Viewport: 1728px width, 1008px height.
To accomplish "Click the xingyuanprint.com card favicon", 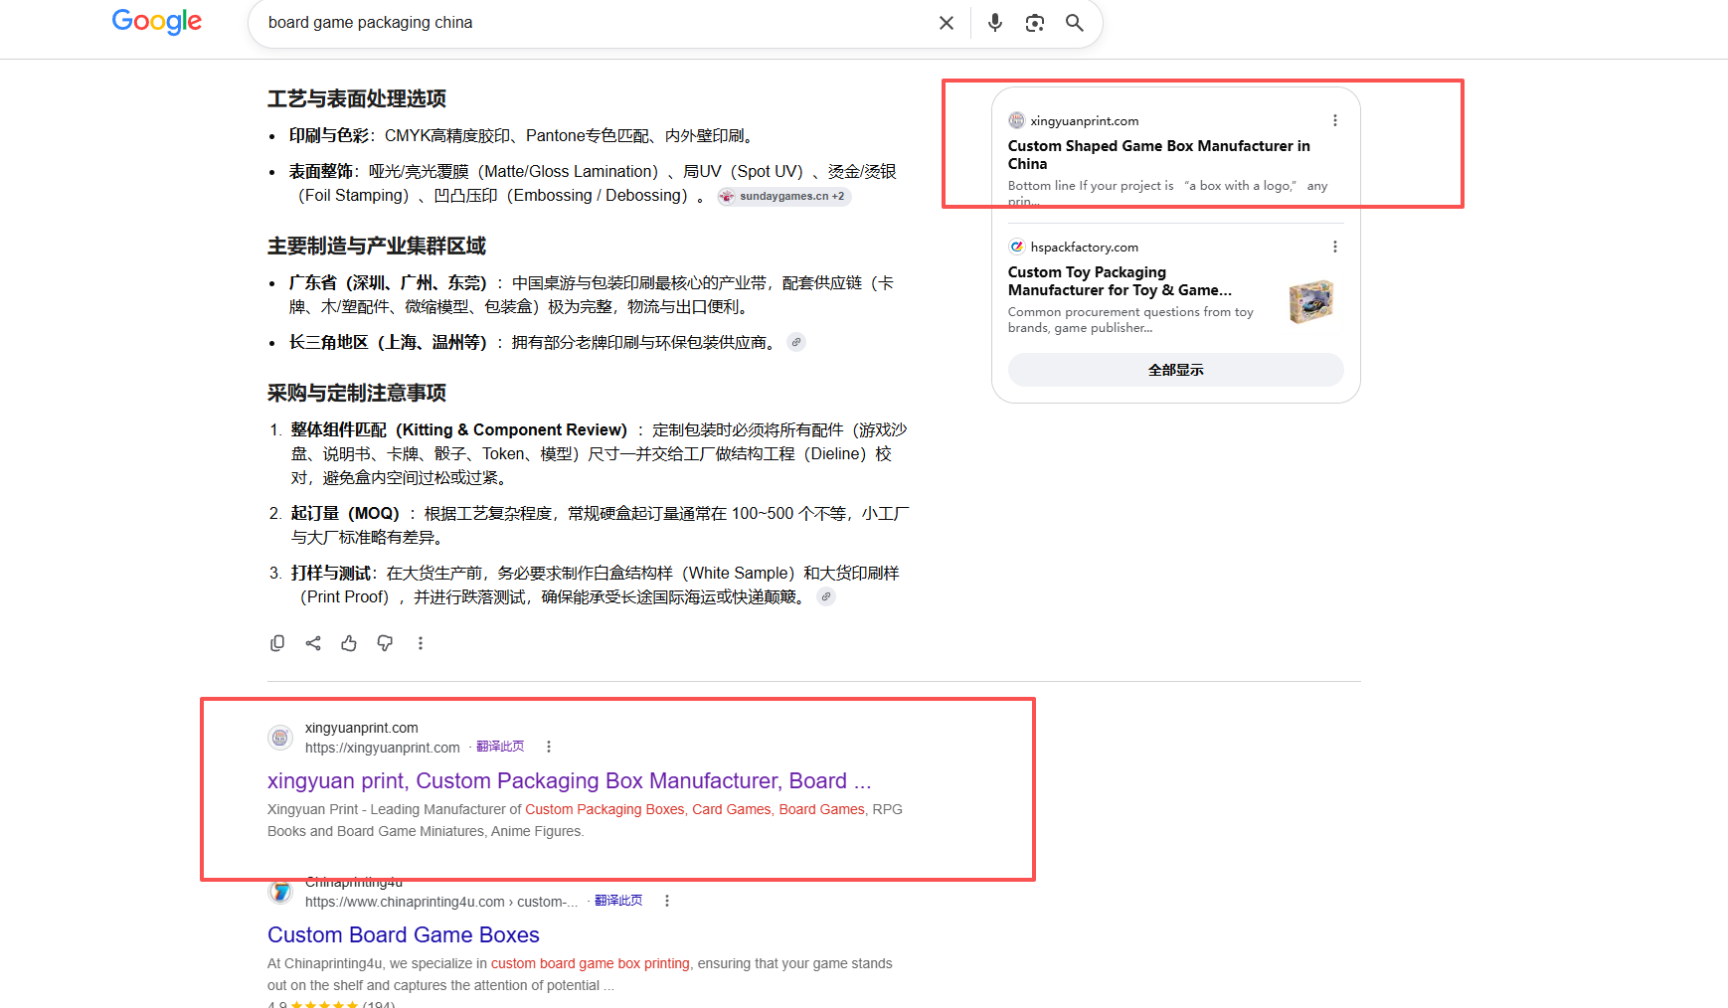I will click(x=1016, y=120).
